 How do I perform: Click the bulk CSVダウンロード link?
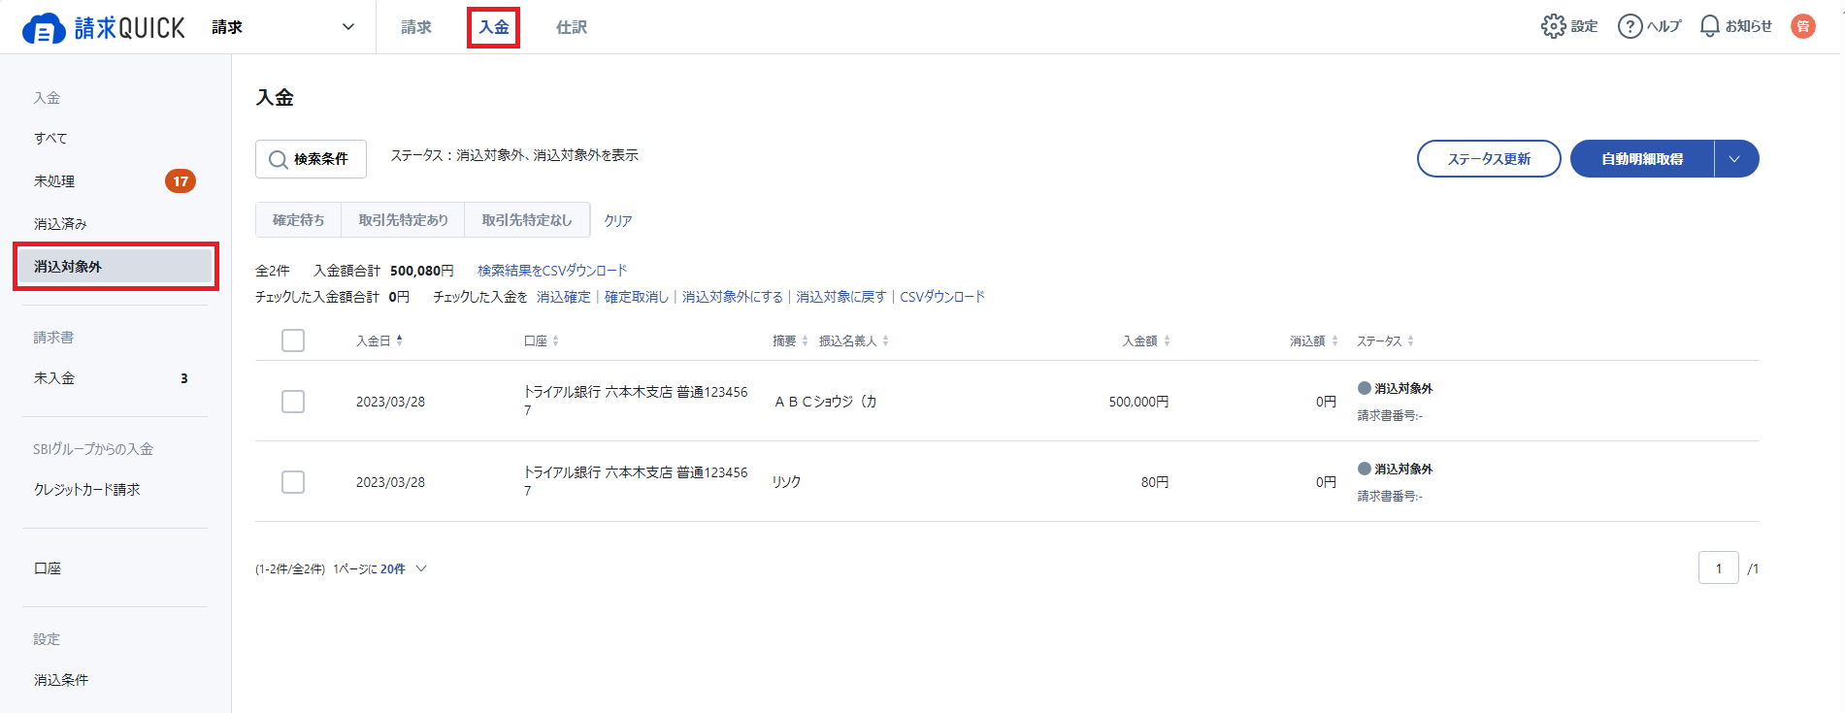point(942,297)
